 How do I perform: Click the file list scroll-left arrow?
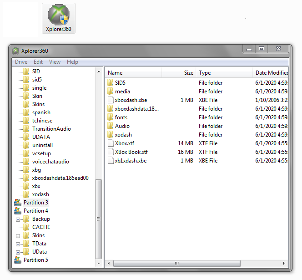point(109,263)
